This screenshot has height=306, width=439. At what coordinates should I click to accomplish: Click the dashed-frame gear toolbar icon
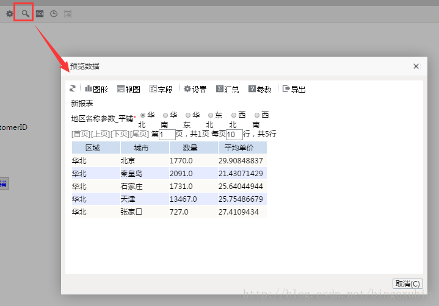(68, 13)
